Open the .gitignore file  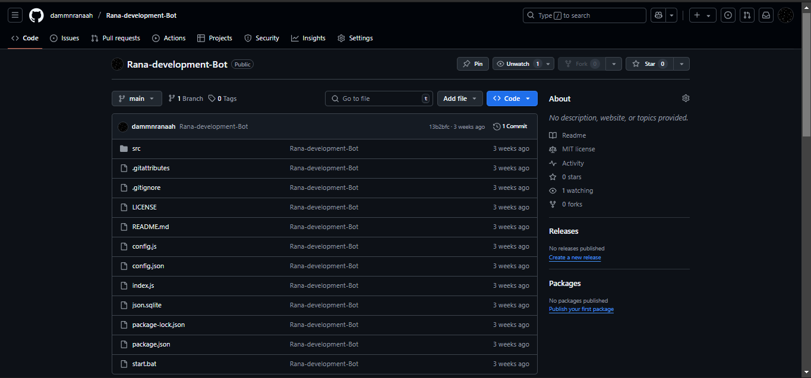pyautogui.click(x=146, y=188)
